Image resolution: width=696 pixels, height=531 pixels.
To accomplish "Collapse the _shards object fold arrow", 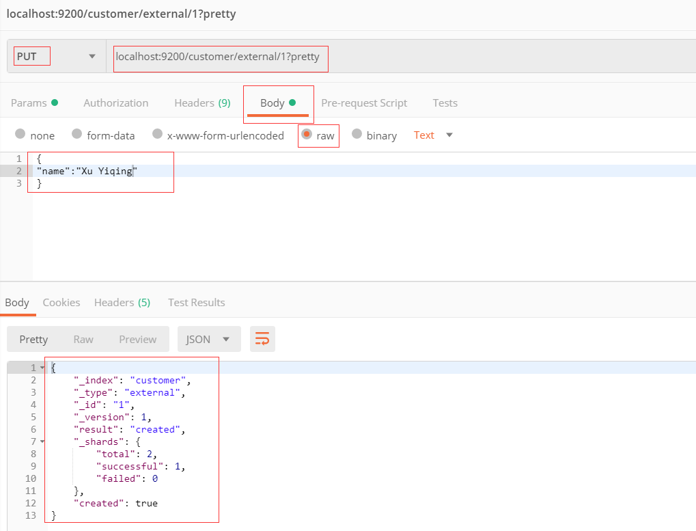I will click(42, 441).
